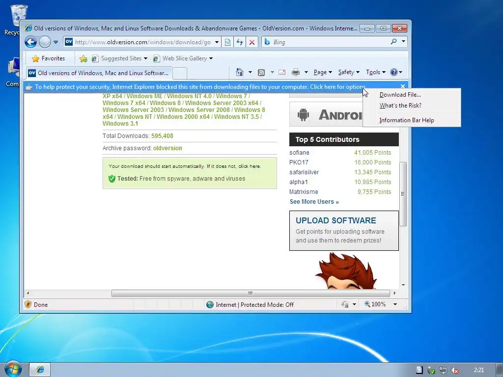Refresh the page with the Refresh icon
The height and width of the screenshot is (377, 503).
(x=240, y=42)
